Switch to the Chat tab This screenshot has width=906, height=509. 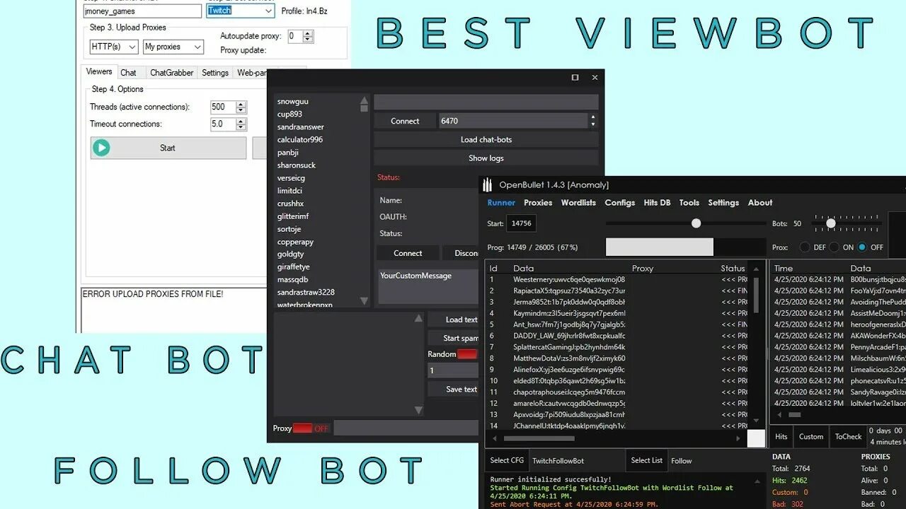tap(128, 73)
